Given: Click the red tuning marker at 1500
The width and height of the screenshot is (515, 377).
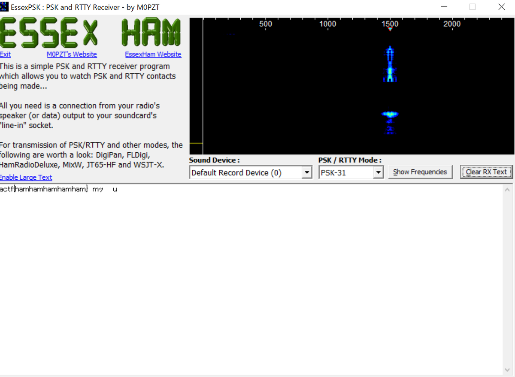Looking at the screenshot, I should click(x=390, y=29).
